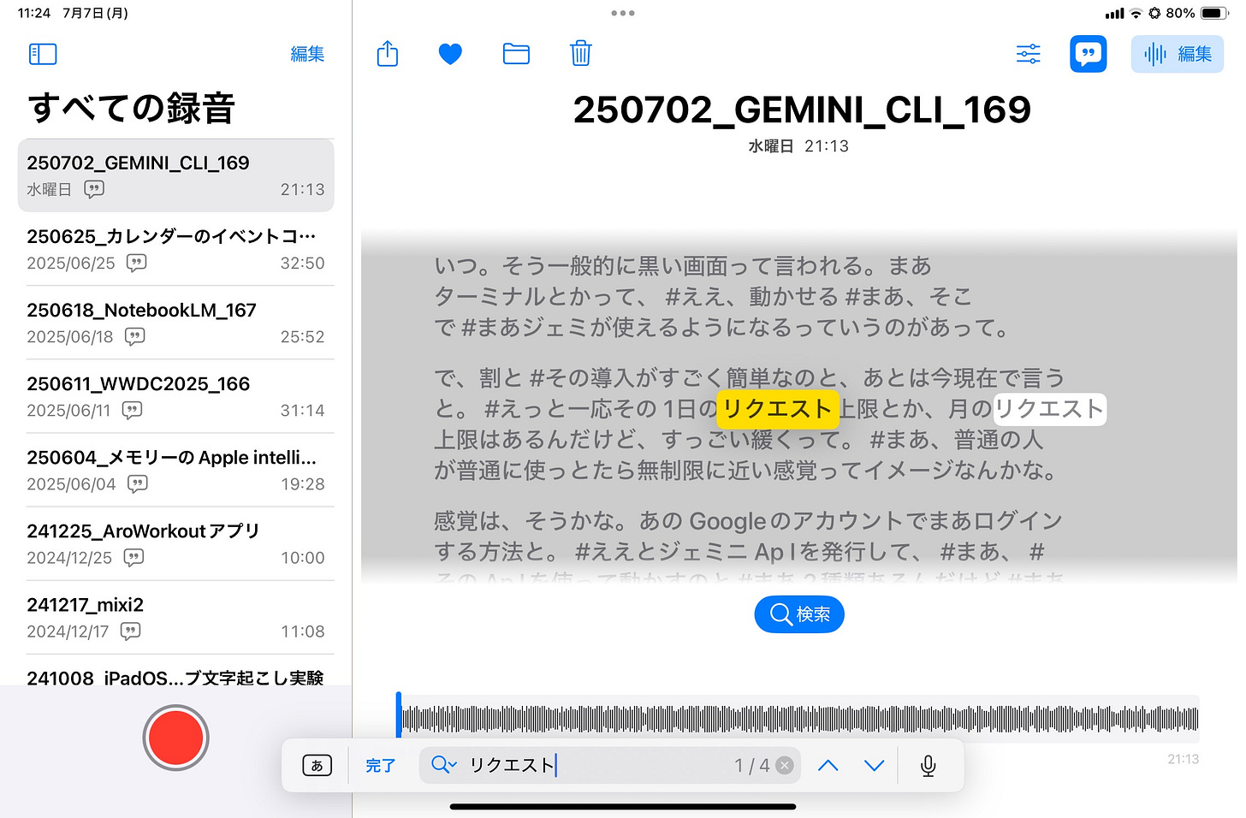Seek within the audio waveform track

[x=799, y=719]
